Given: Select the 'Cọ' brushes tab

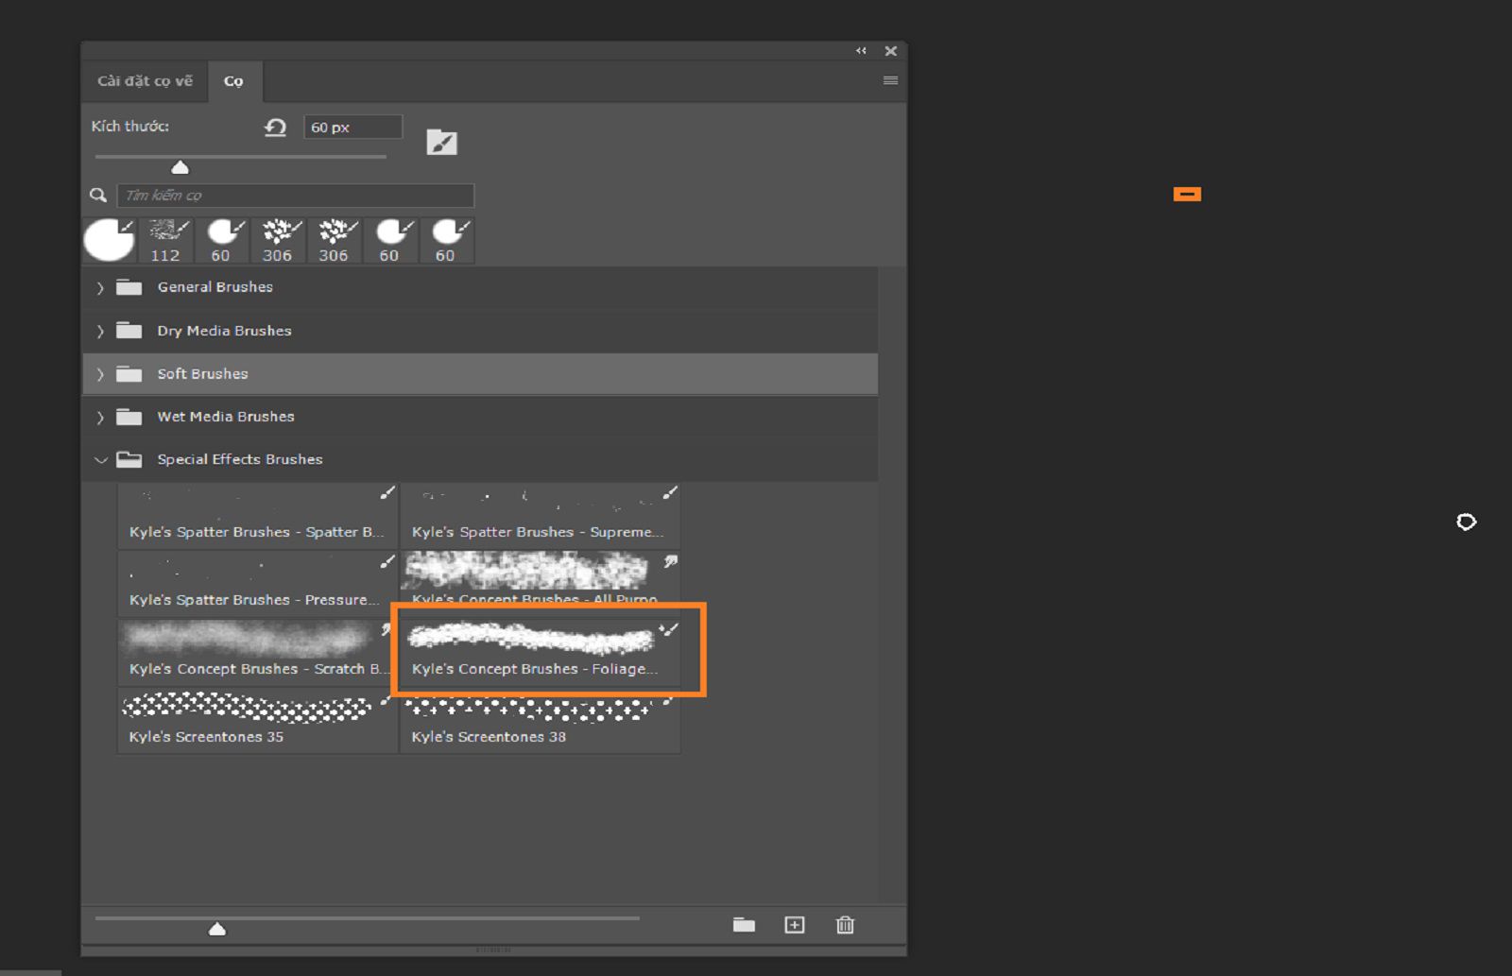Looking at the screenshot, I should 233,81.
